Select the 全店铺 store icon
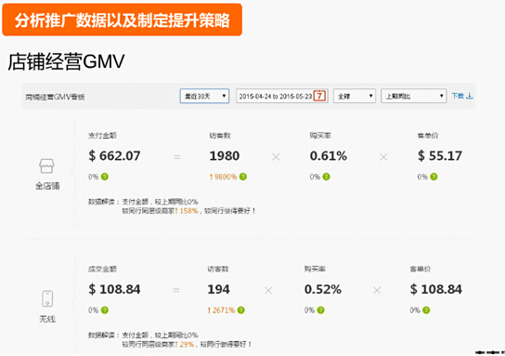 click(x=46, y=166)
